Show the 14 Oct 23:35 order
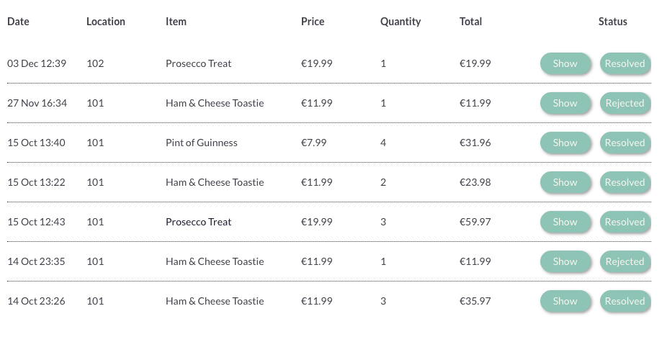 565,261
